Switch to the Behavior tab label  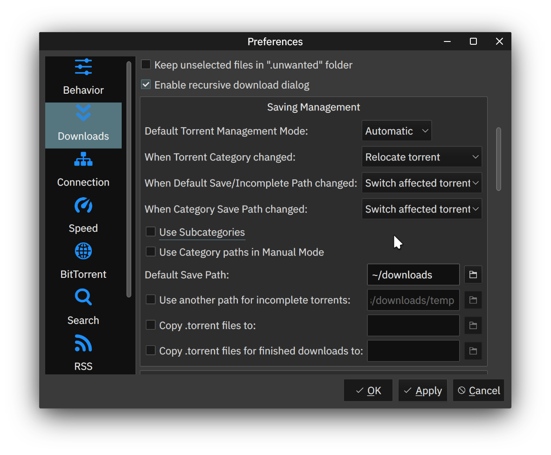click(83, 90)
